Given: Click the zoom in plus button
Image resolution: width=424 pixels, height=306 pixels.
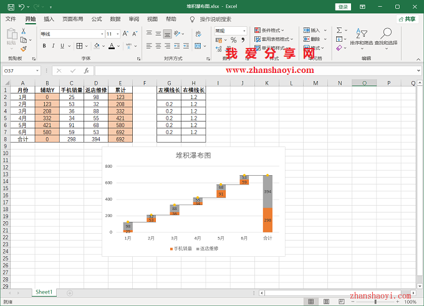Looking at the screenshot, I should point(398,302).
